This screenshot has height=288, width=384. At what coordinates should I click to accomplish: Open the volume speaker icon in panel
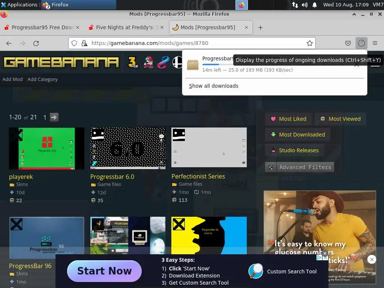304,5
